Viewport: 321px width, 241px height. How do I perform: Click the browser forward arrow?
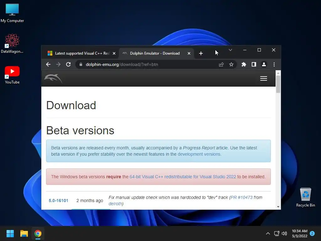58,64
